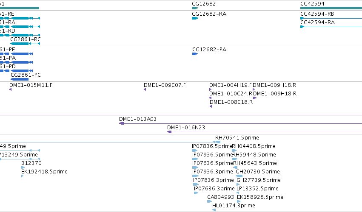Viewport: 362px width, 212px height.
Task: Select EST RH04408.5prime
Action: (x=254, y=146)
